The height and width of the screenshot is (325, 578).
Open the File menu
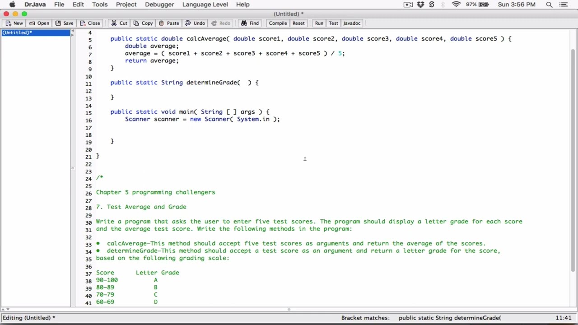click(x=59, y=5)
